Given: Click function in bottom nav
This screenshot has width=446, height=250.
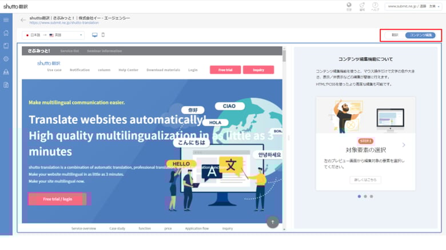Looking at the screenshot, I should click(x=145, y=228).
